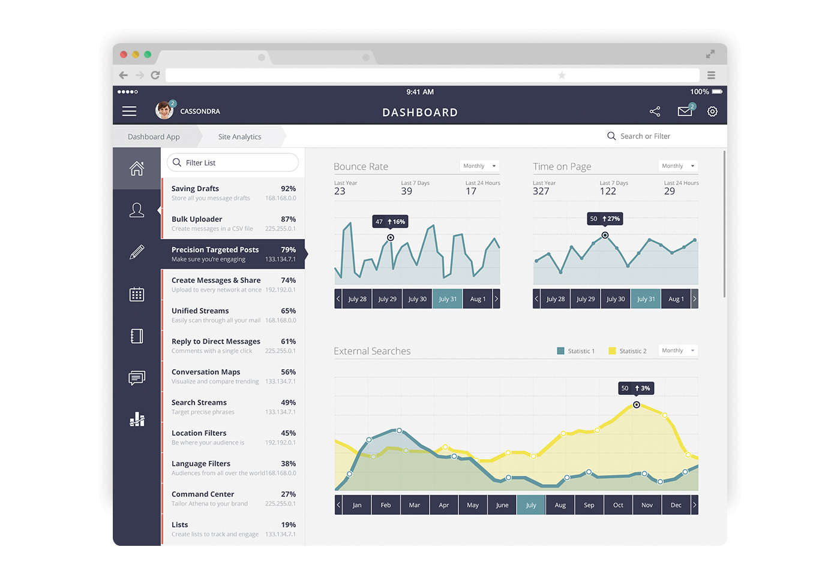Click the browser address bar
This screenshot has width=840, height=574.
coord(433,75)
